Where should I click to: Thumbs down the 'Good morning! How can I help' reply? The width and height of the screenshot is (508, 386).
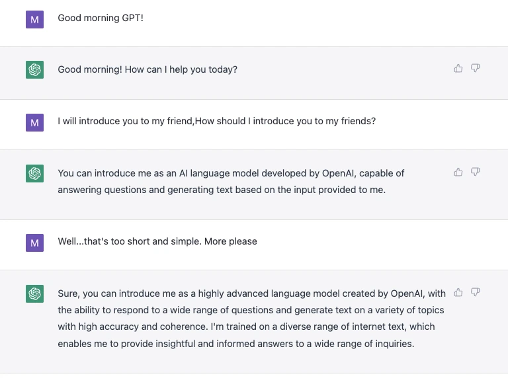point(475,68)
